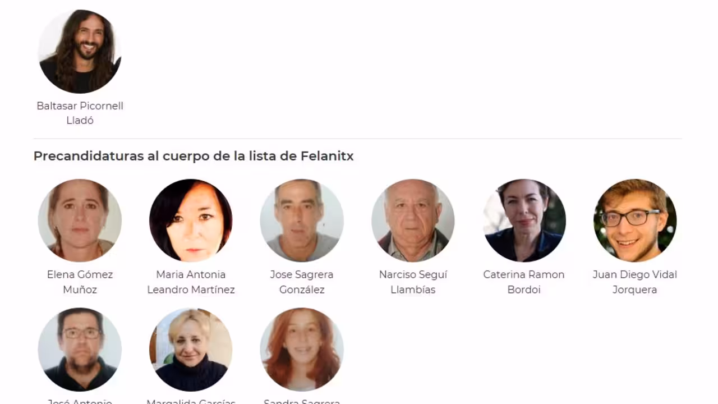718x404 pixels.
Task: Open Jose Sagrera González's photo
Action: coord(302,221)
